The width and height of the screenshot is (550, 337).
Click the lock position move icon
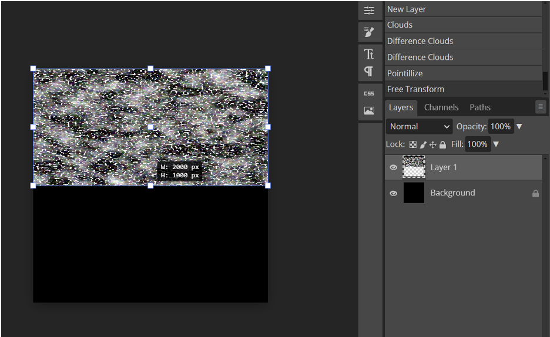[433, 144]
